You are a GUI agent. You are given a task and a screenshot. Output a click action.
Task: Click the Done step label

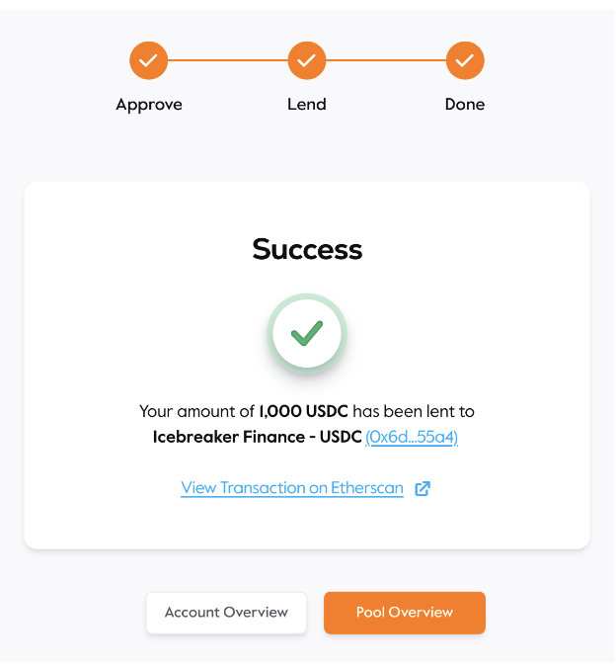(x=465, y=105)
